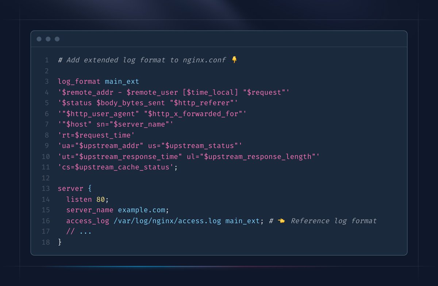This screenshot has height=286, width=438.
Task: Click the pointing-down hand emoji on line 1
Action: [235, 60]
